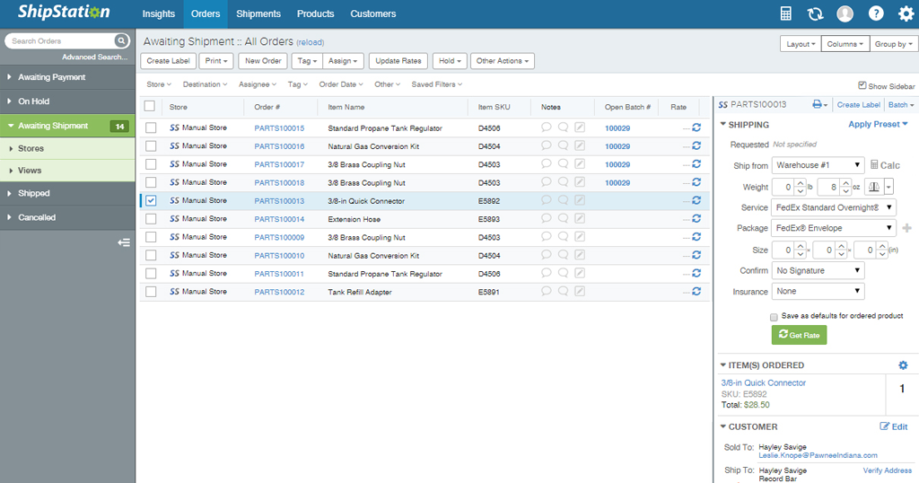Open order link PARTS100014
This screenshot has width=919, height=483.
(x=279, y=219)
